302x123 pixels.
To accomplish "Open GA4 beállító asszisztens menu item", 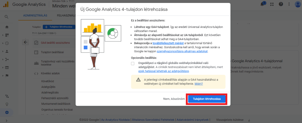I will point(55,43).
